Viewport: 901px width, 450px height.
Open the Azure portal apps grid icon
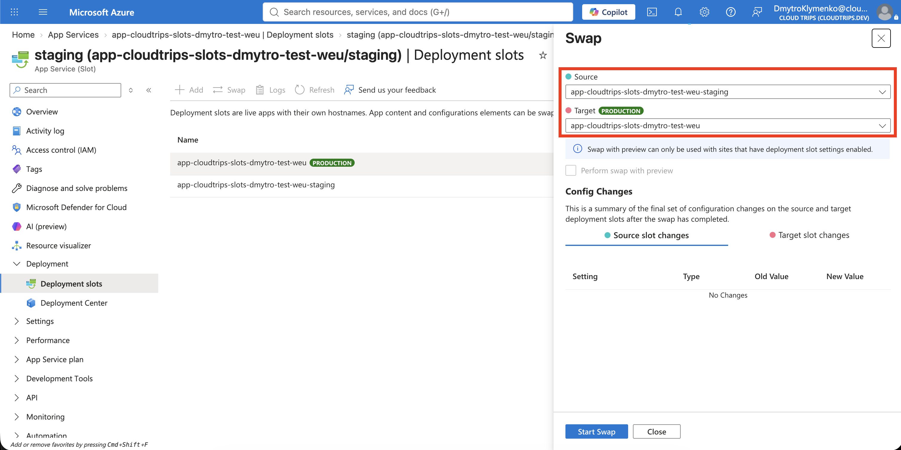click(14, 12)
